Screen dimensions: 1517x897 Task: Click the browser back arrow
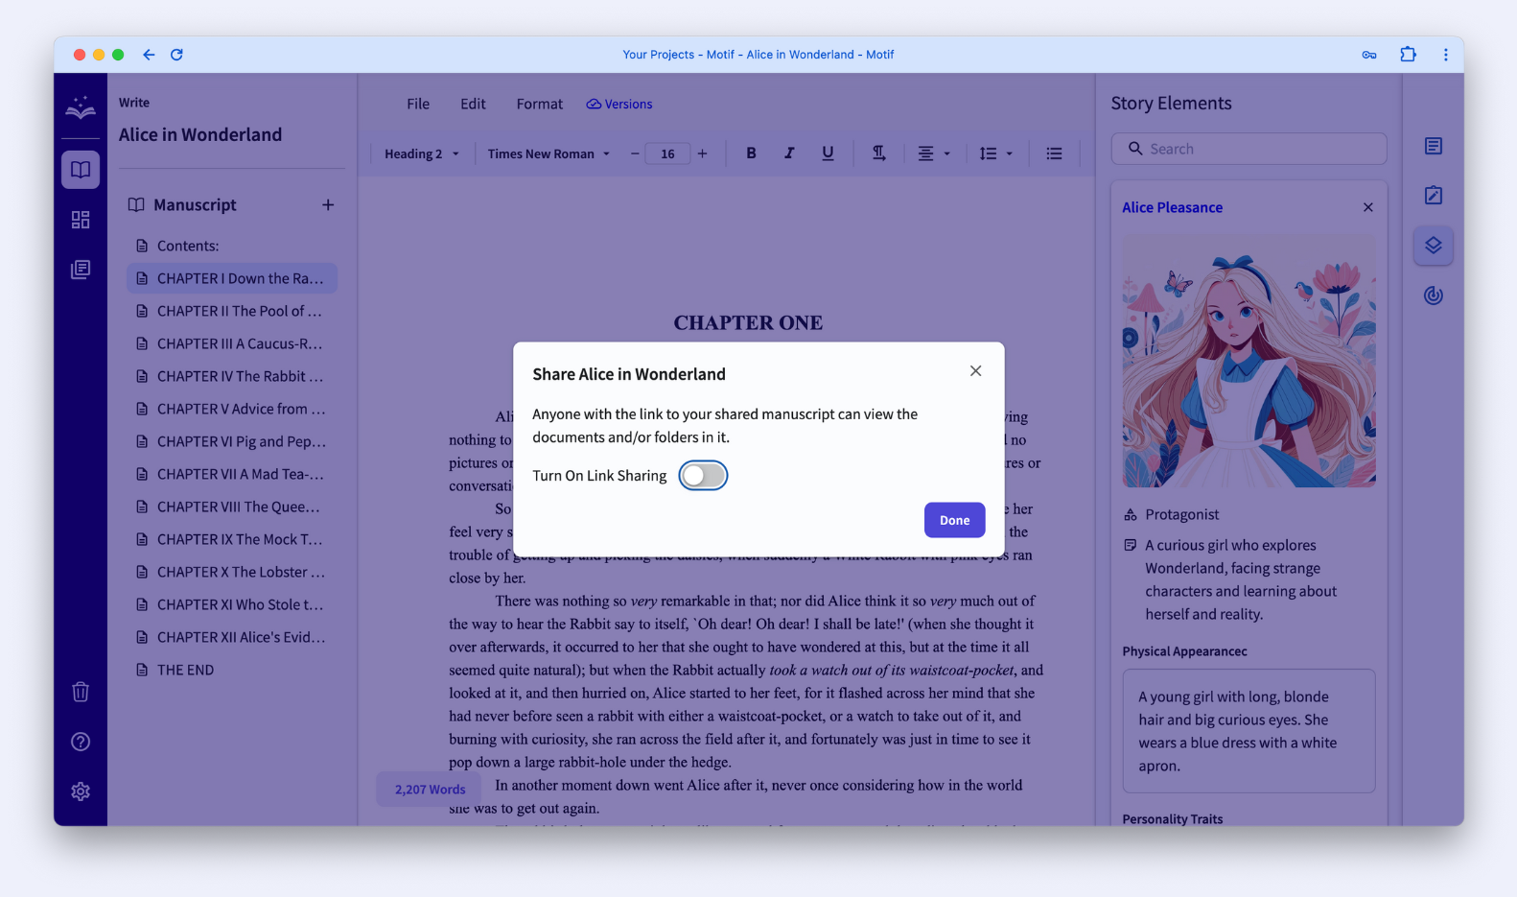click(149, 55)
